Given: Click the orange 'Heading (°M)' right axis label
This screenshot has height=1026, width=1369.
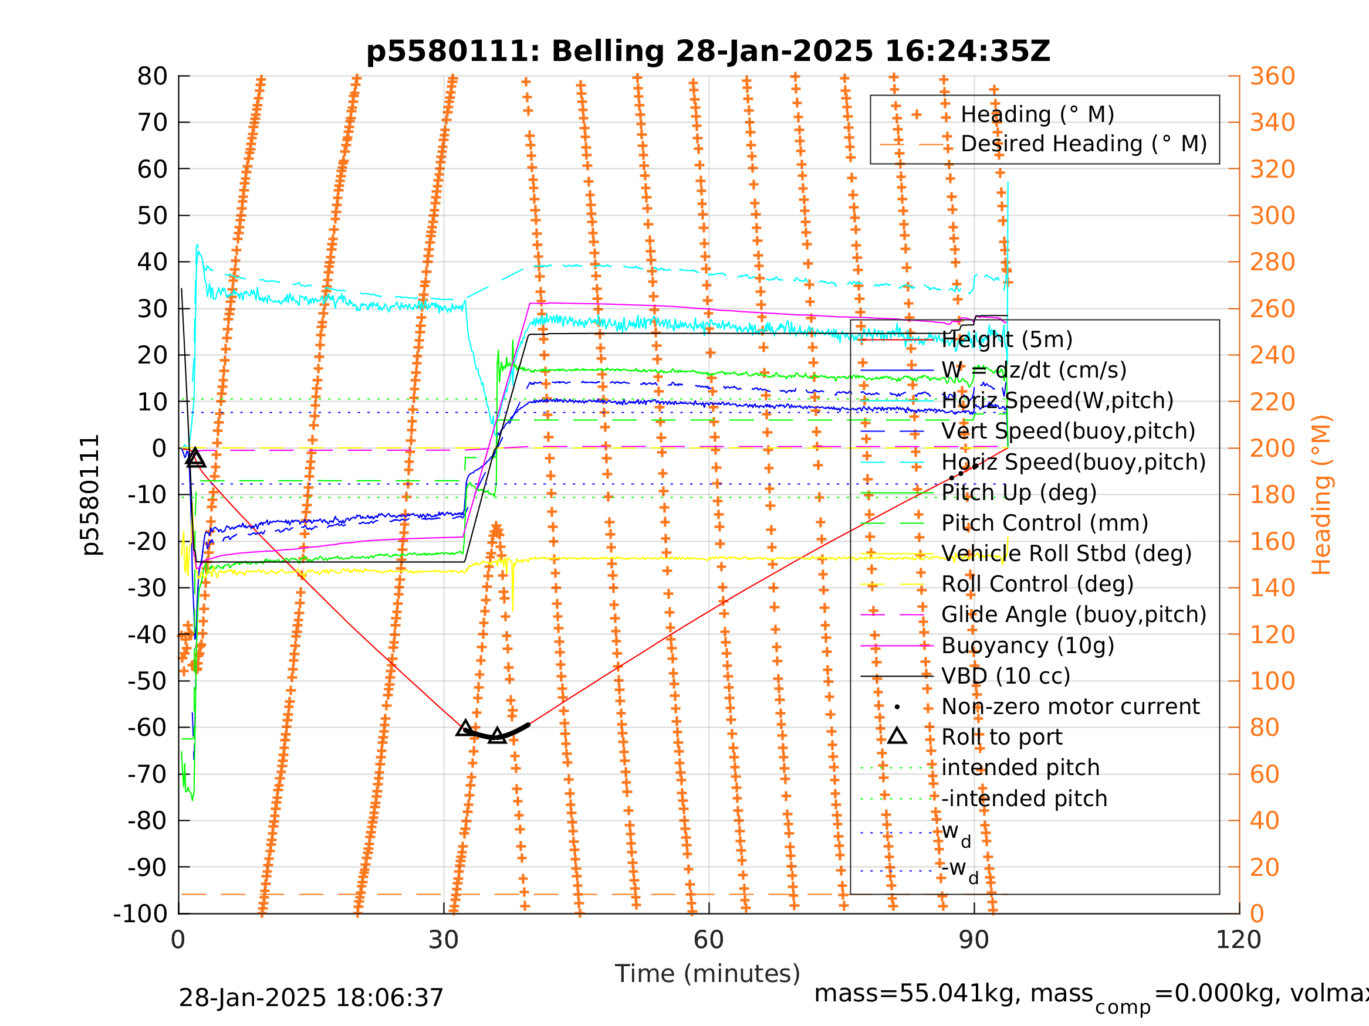Looking at the screenshot, I should pyautogui.click(x=1321, y=495).
